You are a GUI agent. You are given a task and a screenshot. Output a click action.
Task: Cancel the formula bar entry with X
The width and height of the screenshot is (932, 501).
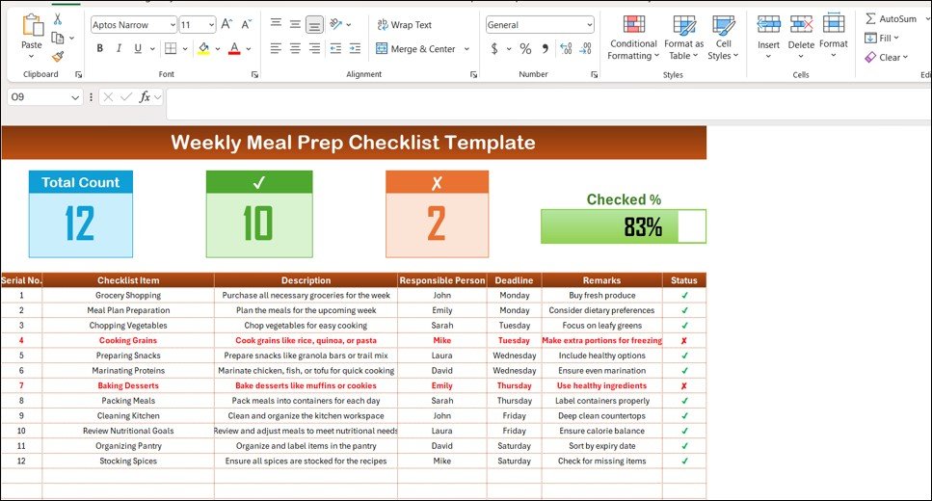108,97
